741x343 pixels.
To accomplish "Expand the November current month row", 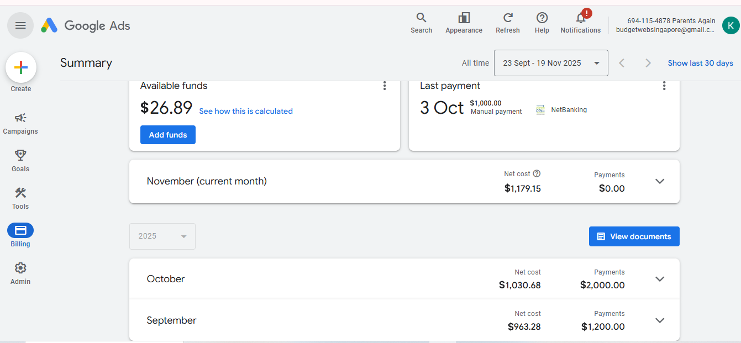I will click(x=659, y=181).
